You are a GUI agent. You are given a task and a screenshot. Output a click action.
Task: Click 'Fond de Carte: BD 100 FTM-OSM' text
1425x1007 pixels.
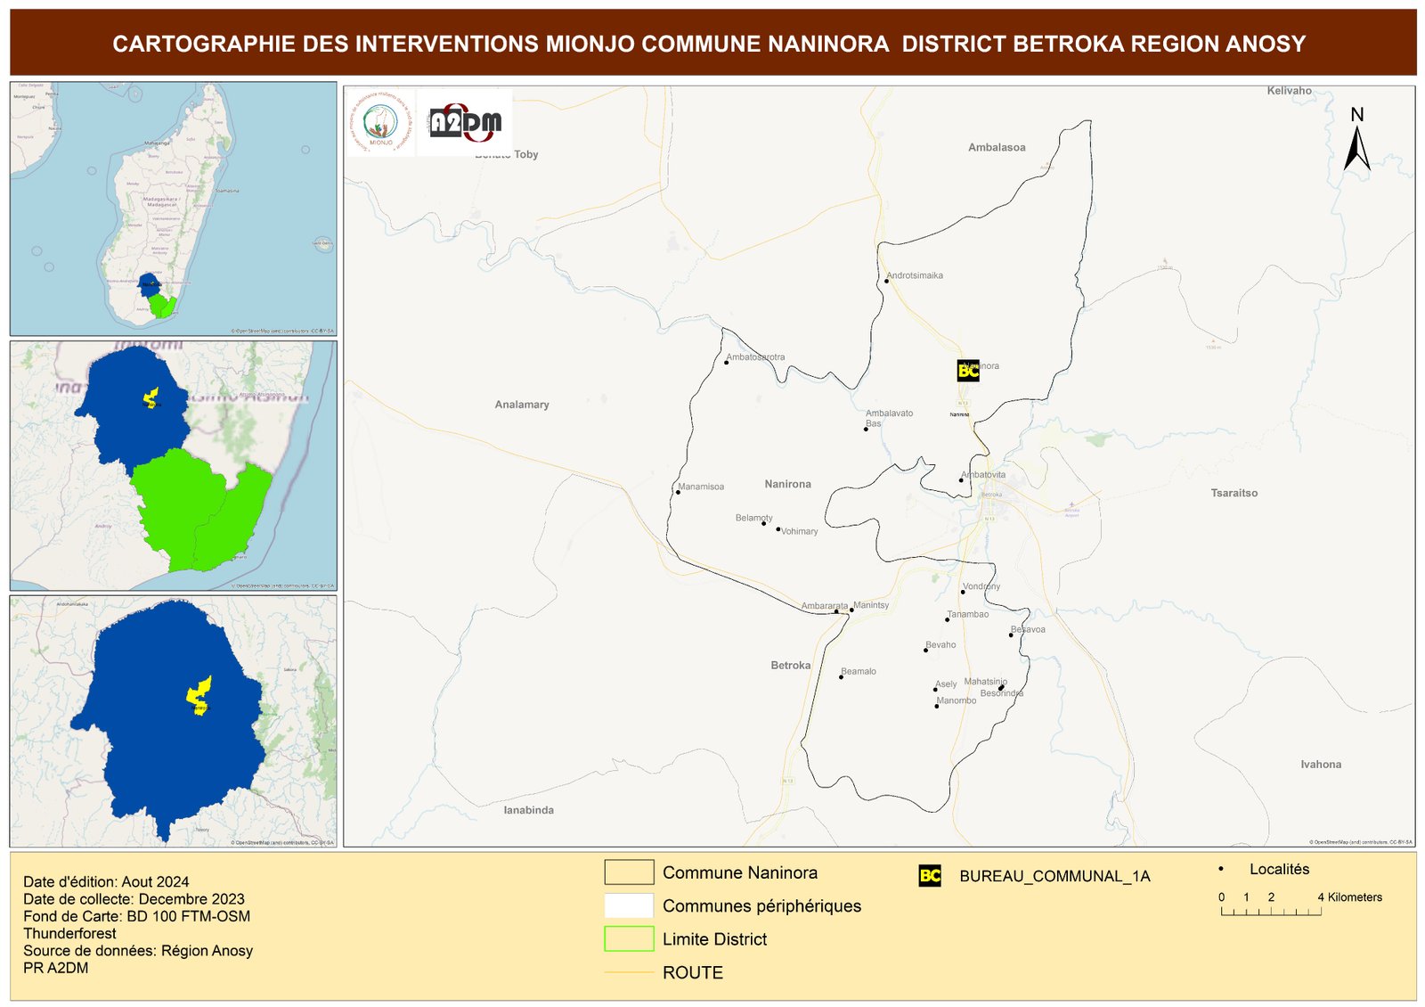pyautogui.click(x=136, y=916)
